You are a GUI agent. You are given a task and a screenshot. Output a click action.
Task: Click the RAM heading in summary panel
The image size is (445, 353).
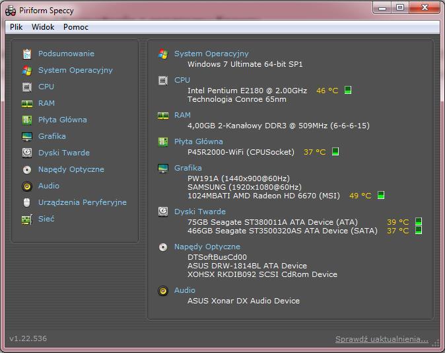(x=182, y=115)
